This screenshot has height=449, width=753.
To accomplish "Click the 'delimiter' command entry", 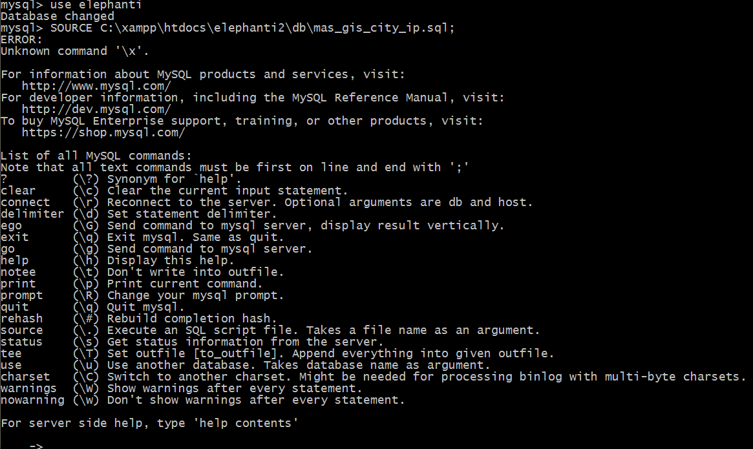I will tap(32, 214).
